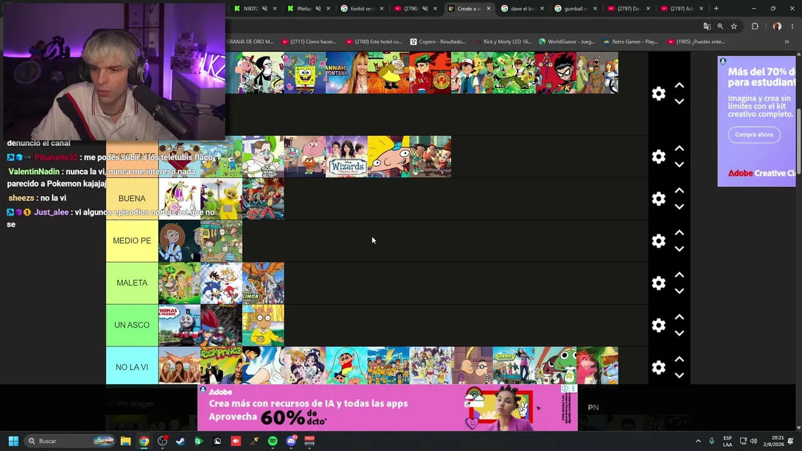802x451 pixels.
Task: Open the Chrome profile avatar
Action: (x=777, y=26)
